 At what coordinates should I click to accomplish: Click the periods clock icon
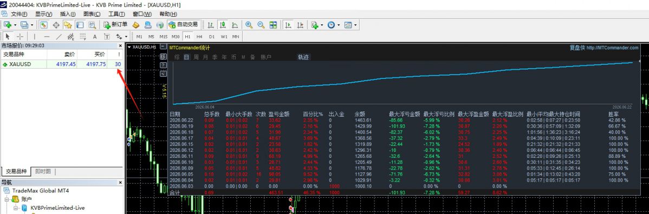click(331, 25)
